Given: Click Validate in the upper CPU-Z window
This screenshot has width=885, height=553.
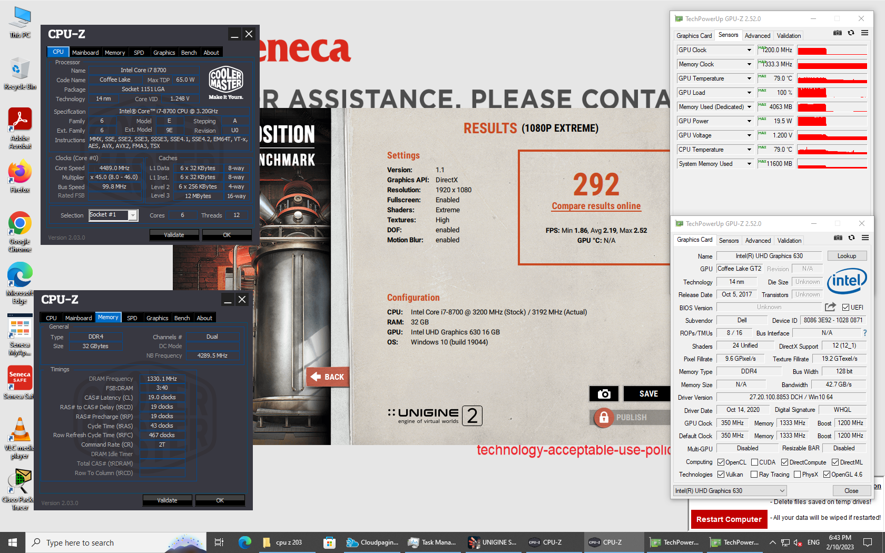Looking at the screenshot, I should tap(174, 235).
